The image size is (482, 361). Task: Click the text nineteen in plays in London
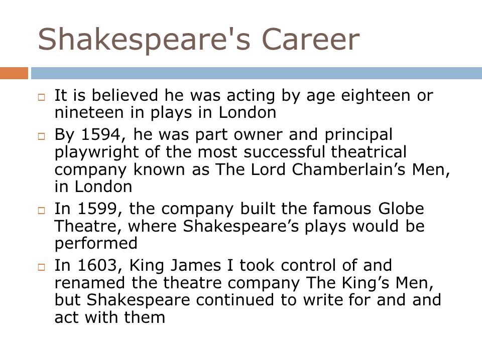(x=165, y=113)
